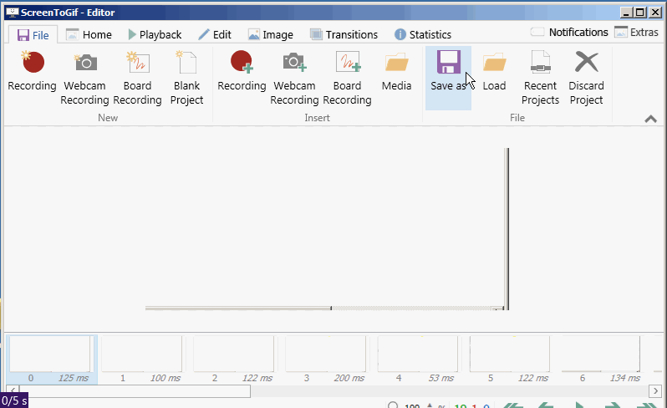The width and height of the screenshot is (667, 408).
Task: Show the Notifications panel
Action: pyautogui.click(x=569, y=33)
